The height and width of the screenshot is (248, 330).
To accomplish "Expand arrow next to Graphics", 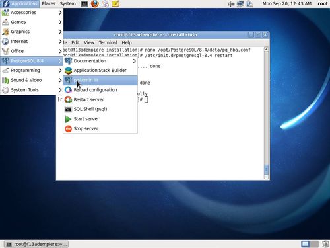I will 60,32.
